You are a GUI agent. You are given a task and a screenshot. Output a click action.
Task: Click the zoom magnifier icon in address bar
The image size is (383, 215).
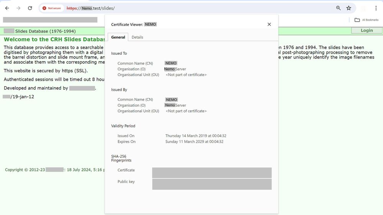[x=339, y=8]
